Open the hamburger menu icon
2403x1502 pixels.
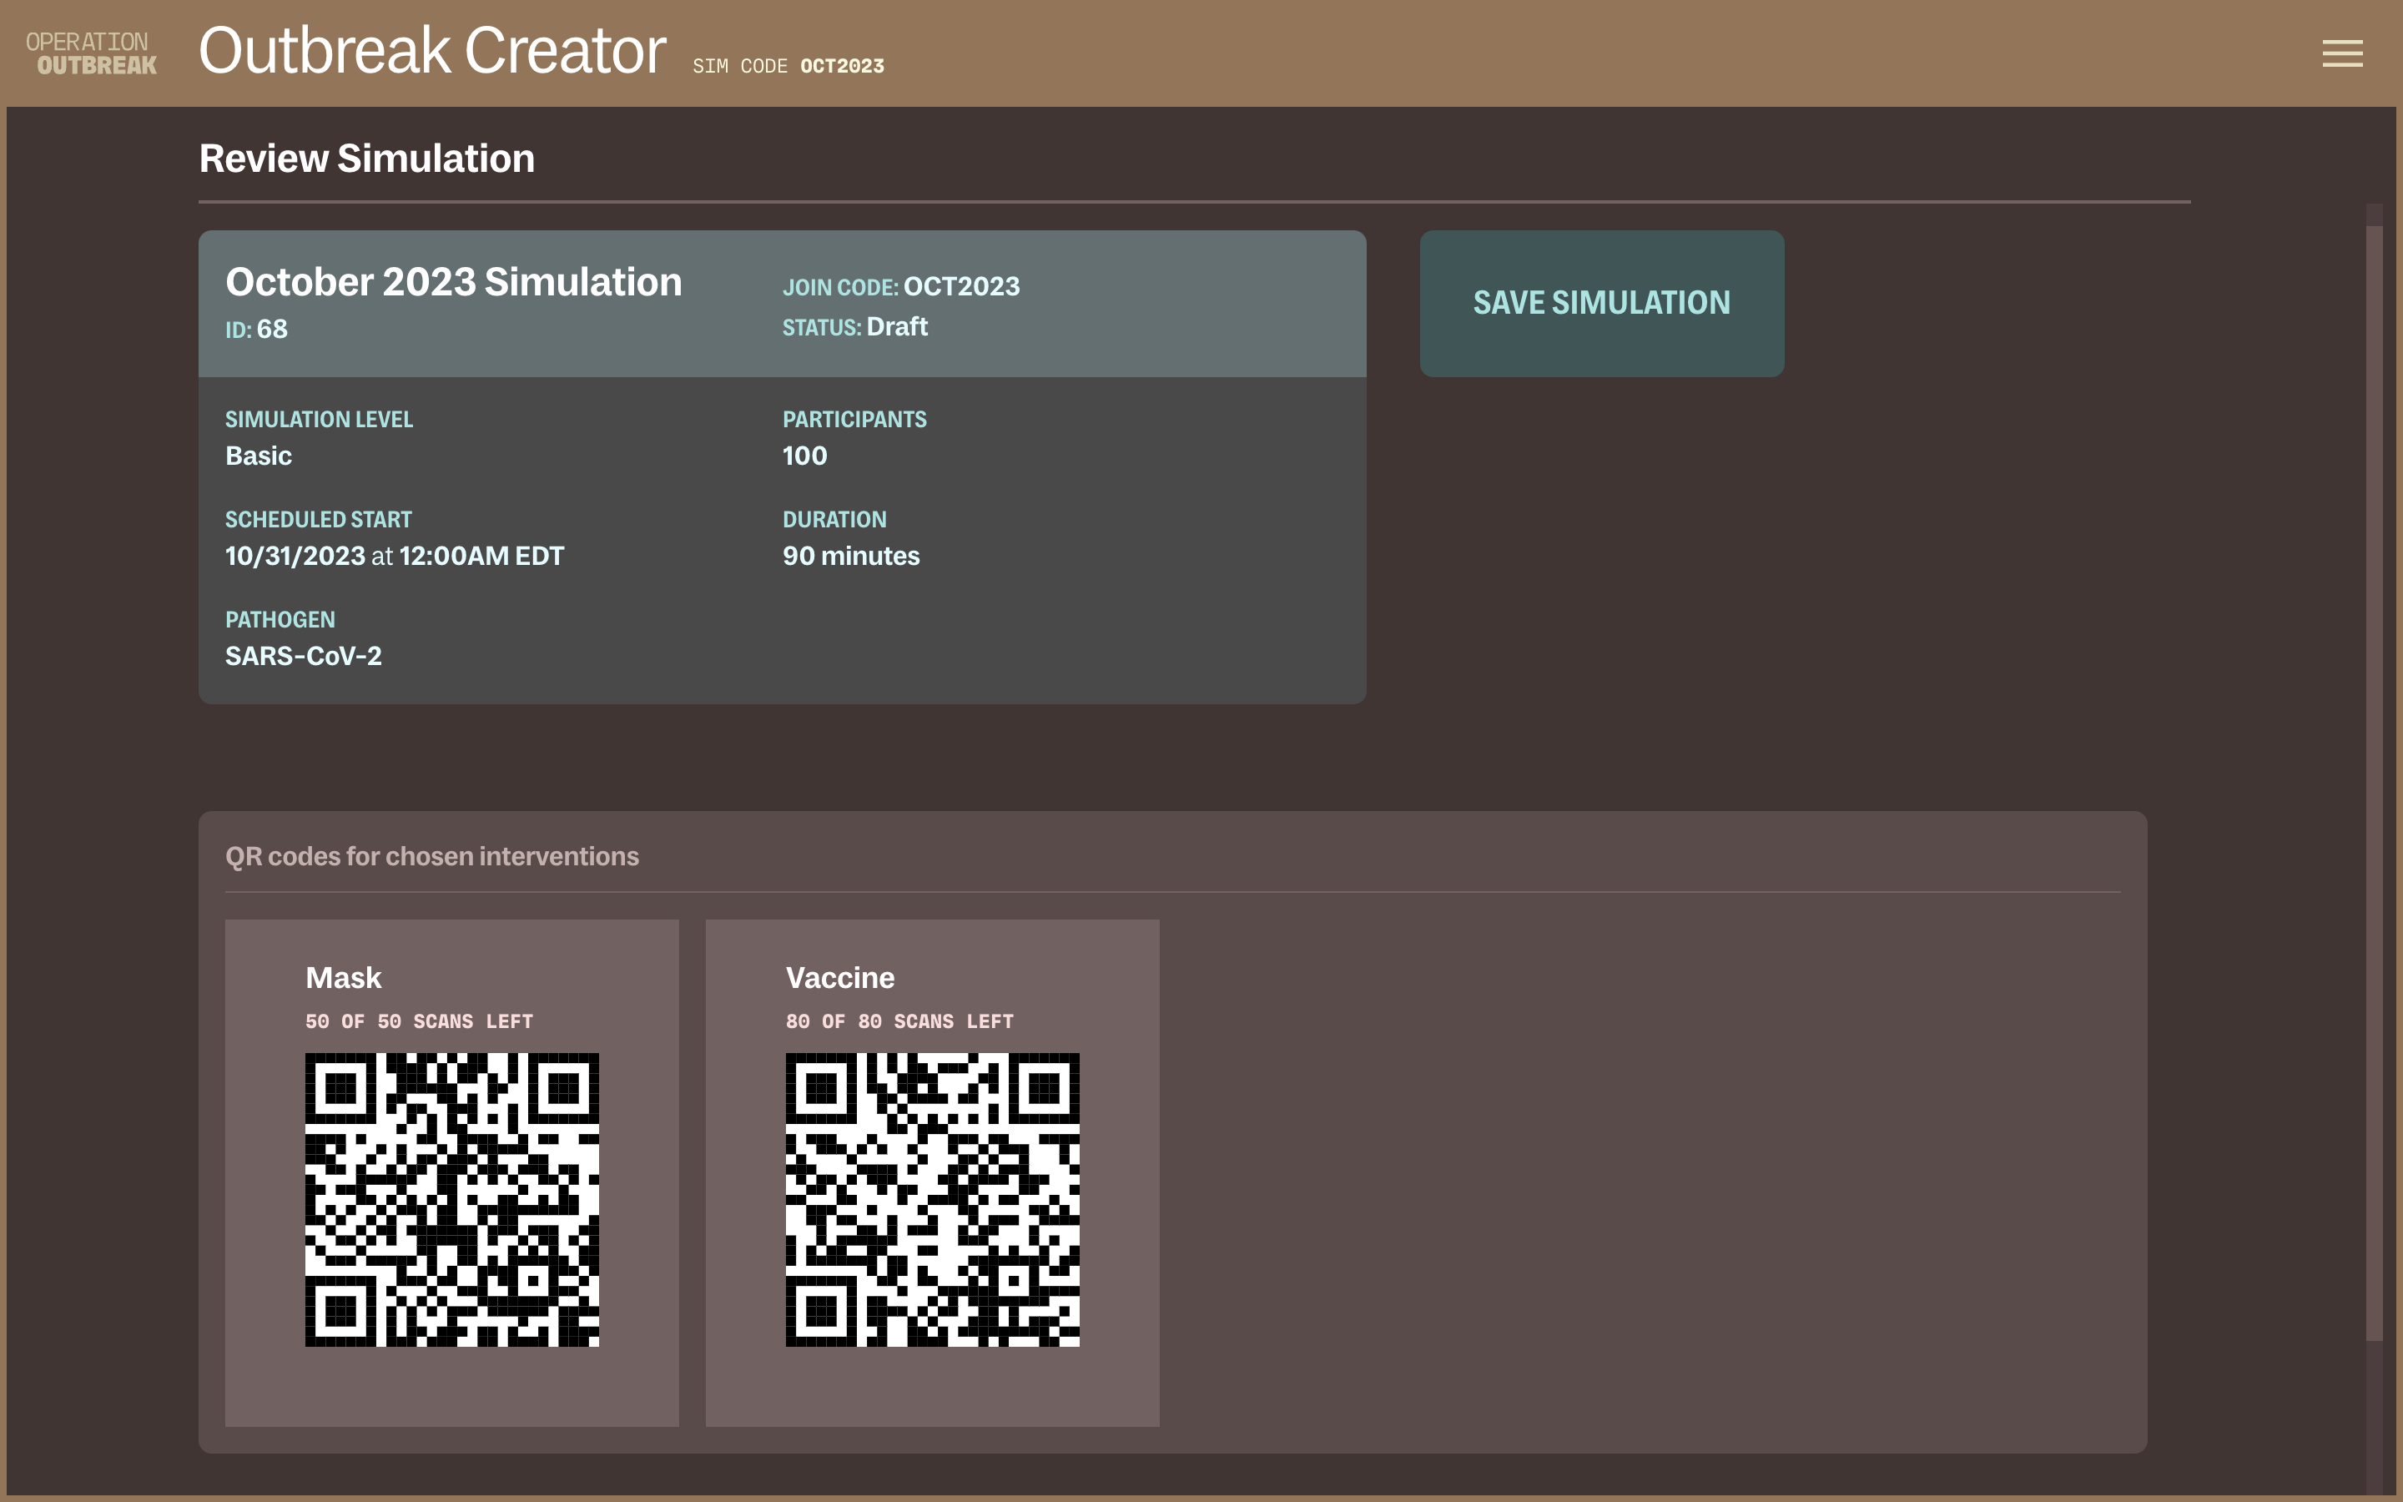2341,53
